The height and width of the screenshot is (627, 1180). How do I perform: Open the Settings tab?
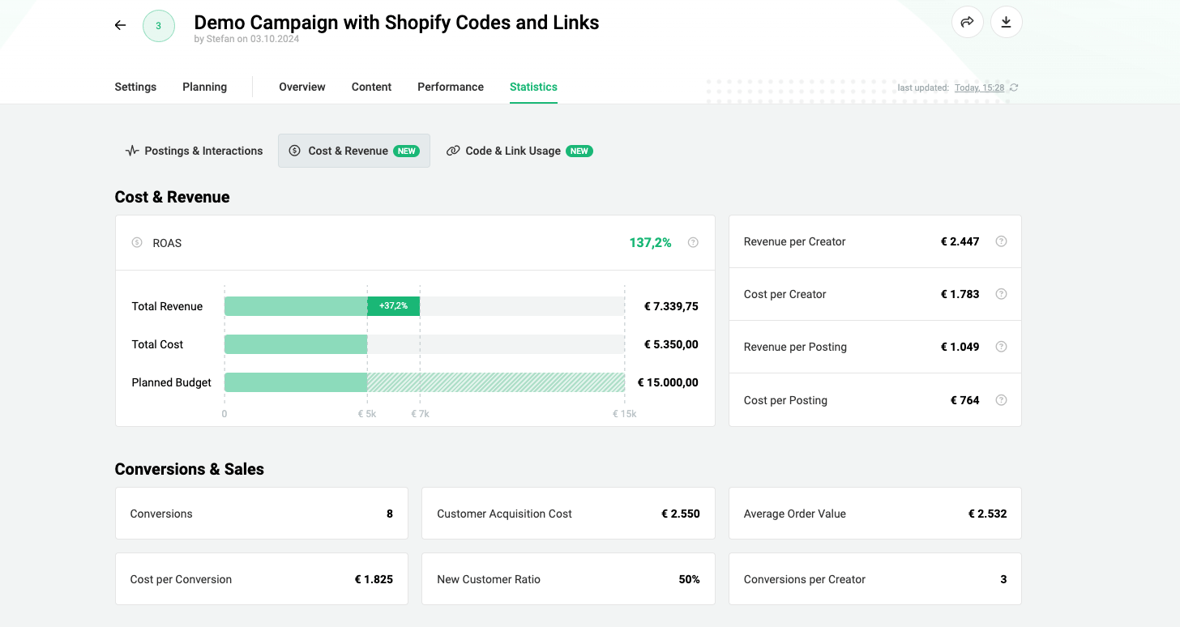coord(135,87)
